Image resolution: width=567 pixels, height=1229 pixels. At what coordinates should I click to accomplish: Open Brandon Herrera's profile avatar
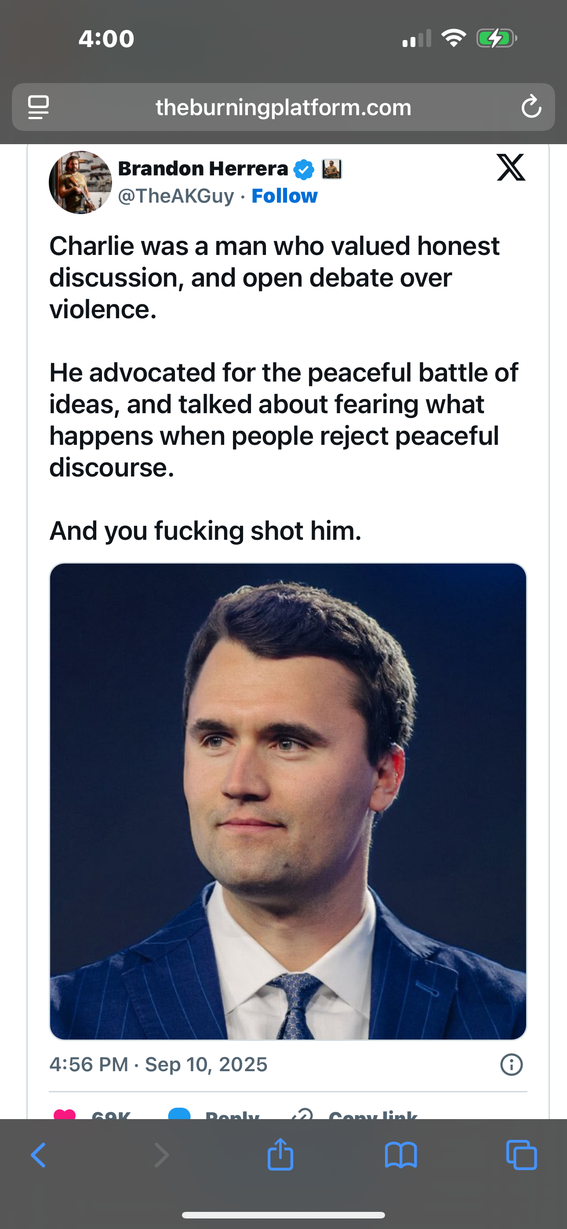80,182
